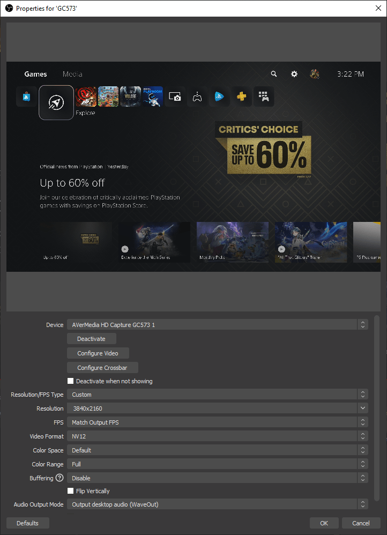Open the Resolution/FPS Type dropdown
This screenshot has height=535, width=387.
[218, 395]
